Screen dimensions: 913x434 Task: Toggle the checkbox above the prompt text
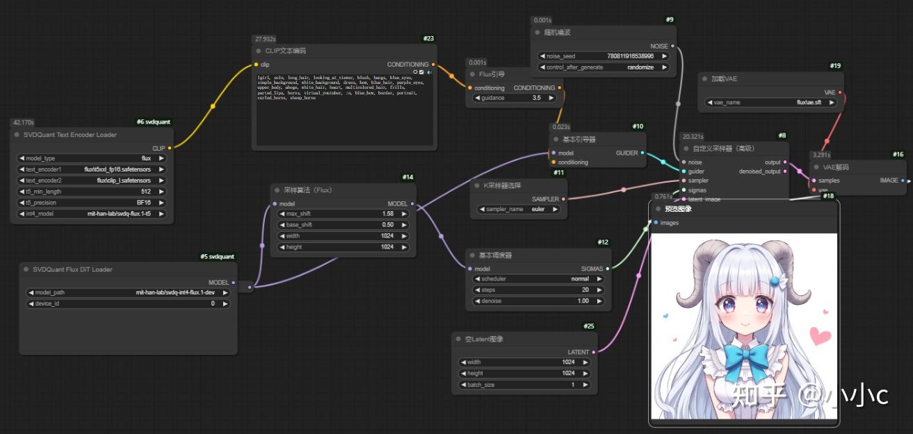[x=421, y=72]
